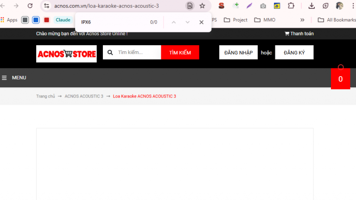Image resolution: width=356 pixels, height=200 pixels.
Task: Open the Claude bookmark
Action: pyautogui.click(x=63, y=20)
